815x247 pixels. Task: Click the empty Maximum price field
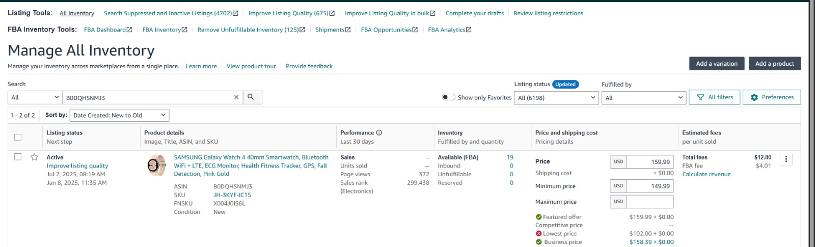[x=650, y=202]
